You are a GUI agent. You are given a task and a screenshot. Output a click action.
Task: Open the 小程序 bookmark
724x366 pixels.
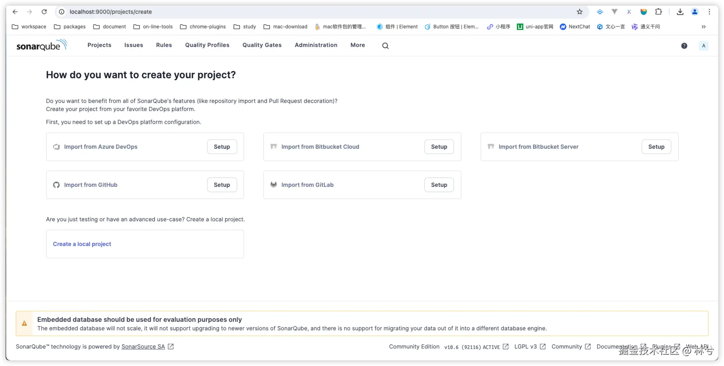499,27
